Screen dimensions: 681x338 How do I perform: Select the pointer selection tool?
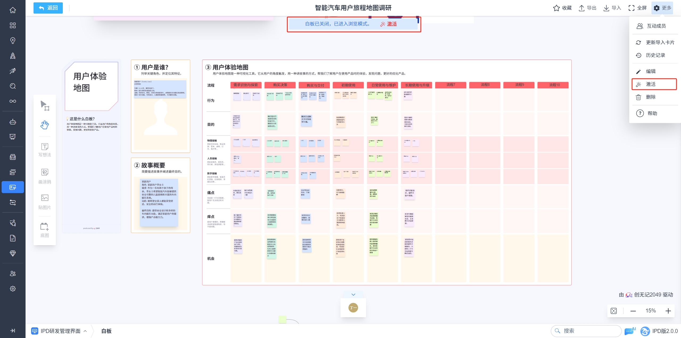(45, 106)
